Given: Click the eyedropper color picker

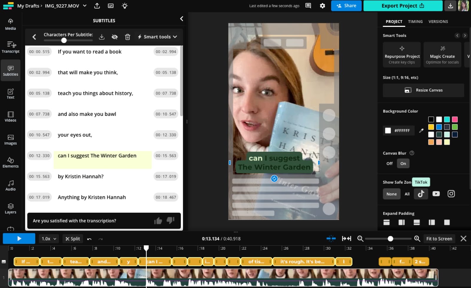Looking at the screenshot, I should (x=421, y=131).
